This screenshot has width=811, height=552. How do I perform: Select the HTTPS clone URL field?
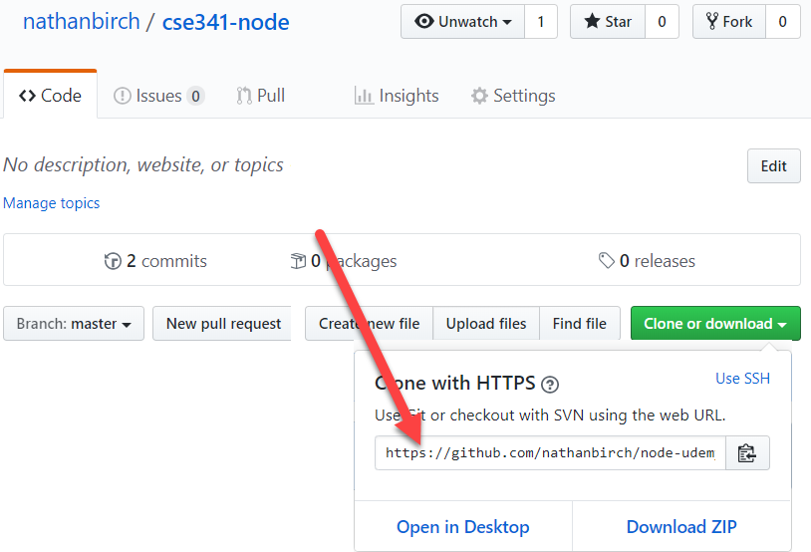(550, 453)
